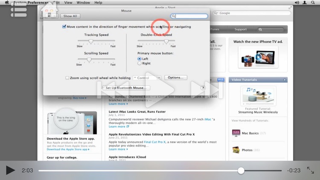Open the video player list menu icon
Image resolution: width=320 pixels, height=180 pixels.
click(19, 9)
